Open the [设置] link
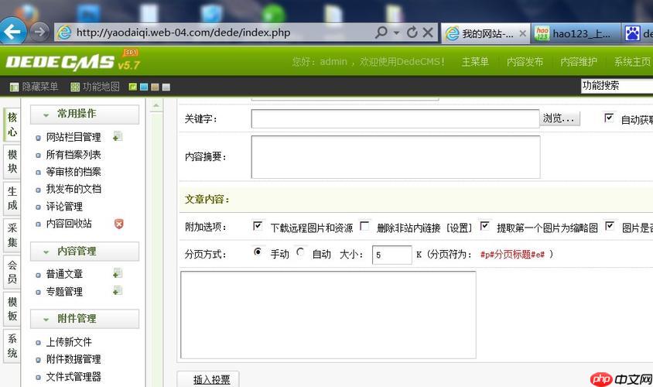The height and width of the screenshot is (387, 653). (459, 228)
